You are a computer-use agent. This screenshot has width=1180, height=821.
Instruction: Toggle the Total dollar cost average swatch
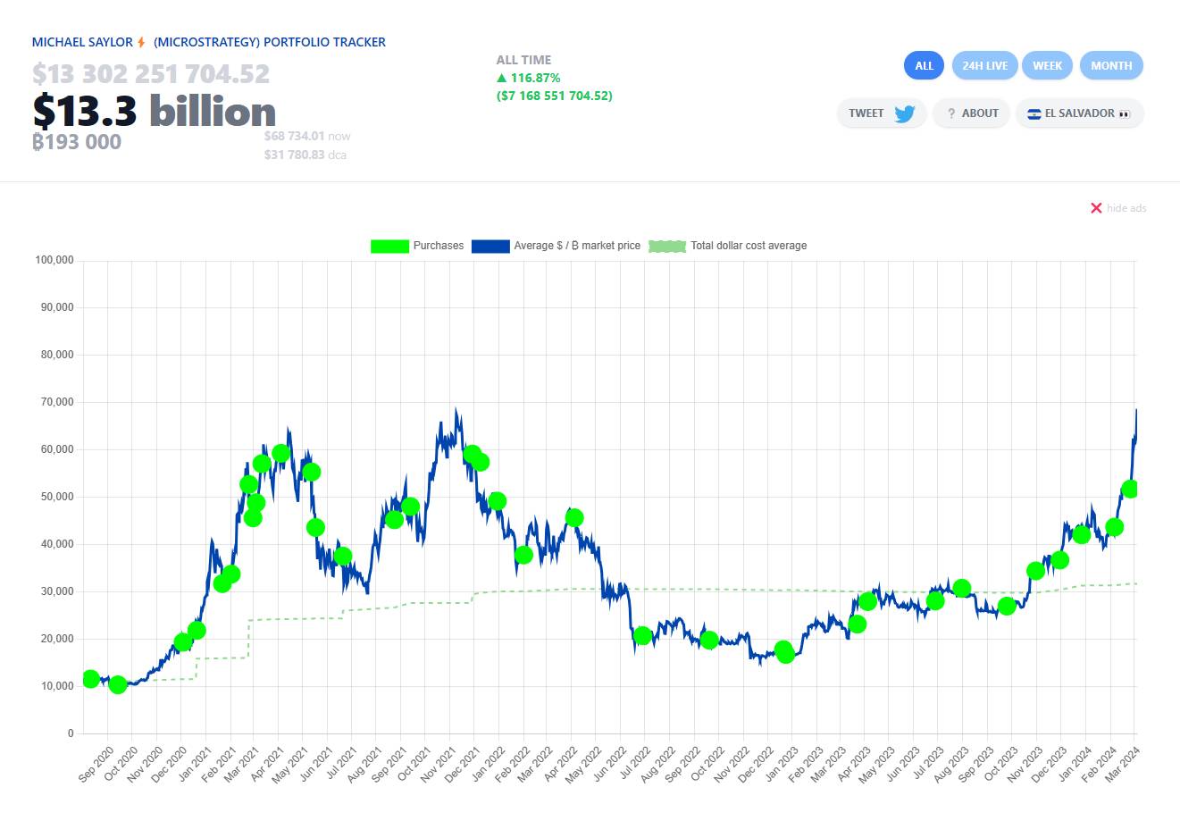pos(667,246)
